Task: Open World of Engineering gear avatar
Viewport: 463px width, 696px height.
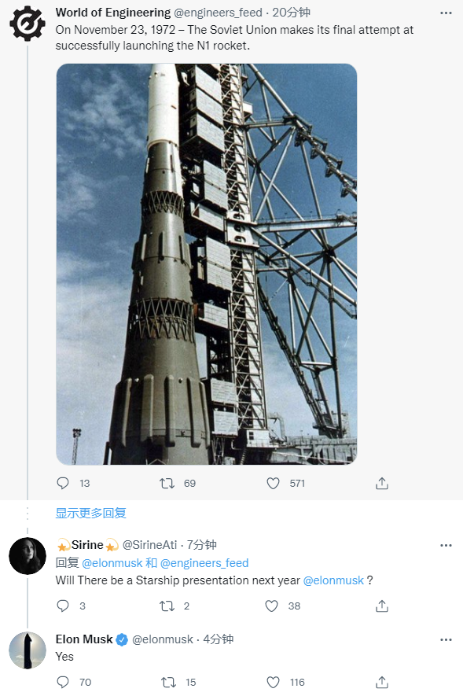Action: [28, 24]
